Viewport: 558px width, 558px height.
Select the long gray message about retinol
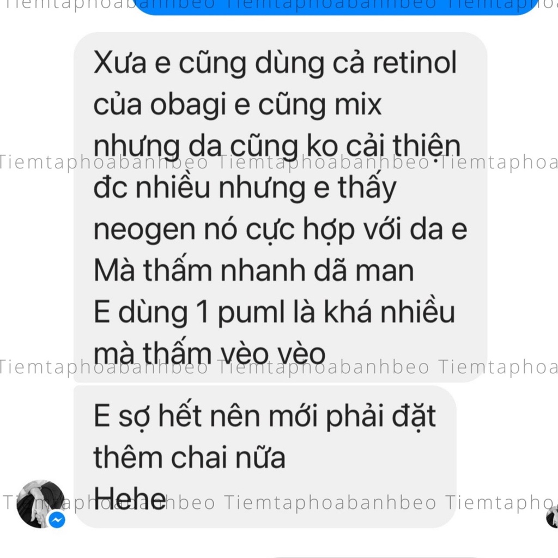(x=280, y=208)
